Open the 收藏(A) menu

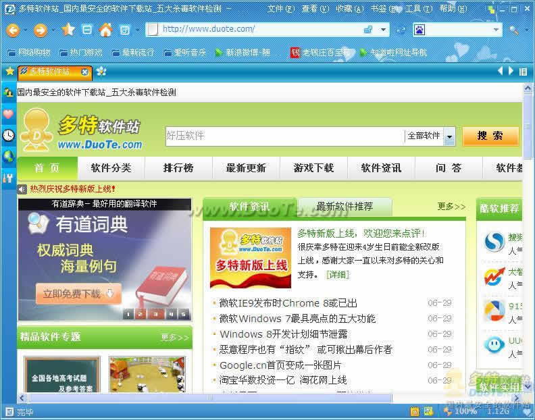pyautogui.click(x=349, y=9)
